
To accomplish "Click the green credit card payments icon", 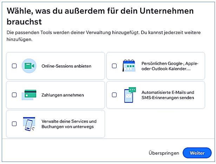I will [29, 95].
